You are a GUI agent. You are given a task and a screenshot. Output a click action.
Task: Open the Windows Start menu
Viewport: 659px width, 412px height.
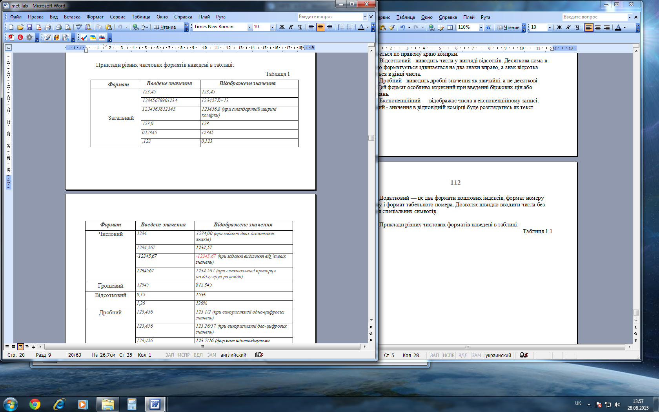[x=11, y=404]
